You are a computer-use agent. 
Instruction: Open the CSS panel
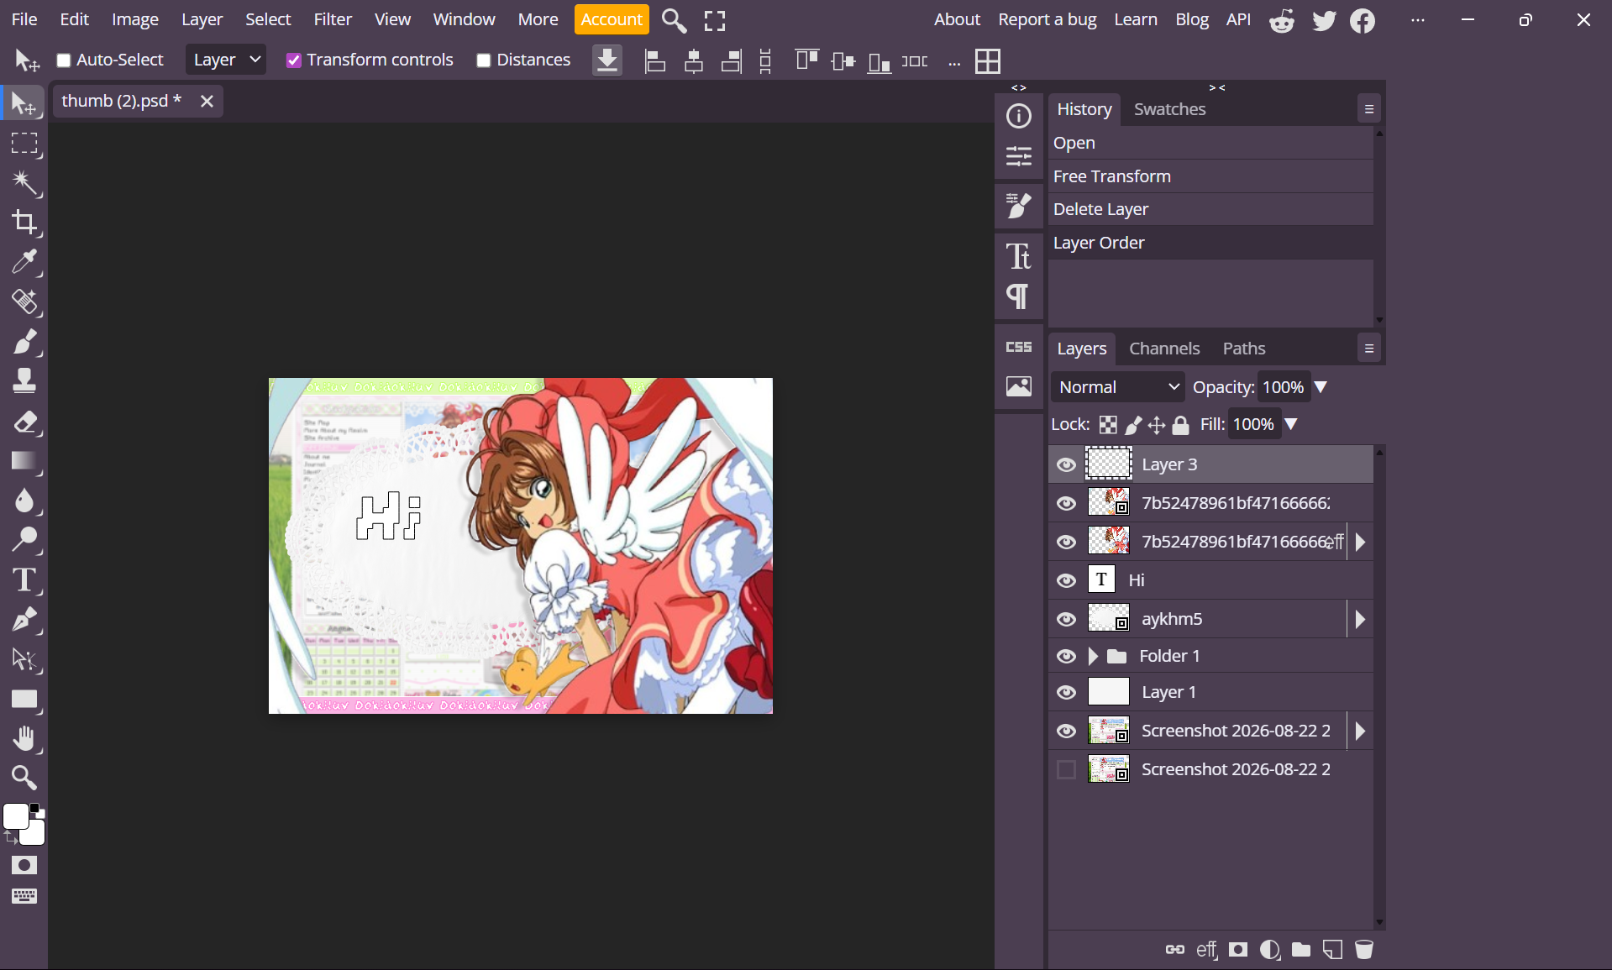pyautogui.click(x=1019, y=347)
